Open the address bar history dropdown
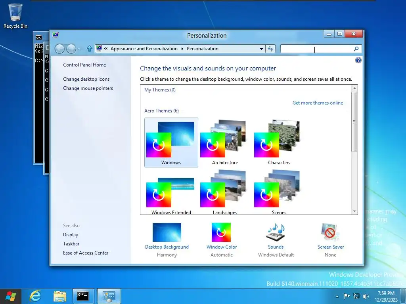Screen dimensions: 406x304 point(262,49)
